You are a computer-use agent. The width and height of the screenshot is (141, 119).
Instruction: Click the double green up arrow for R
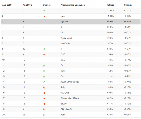[44, 49]
